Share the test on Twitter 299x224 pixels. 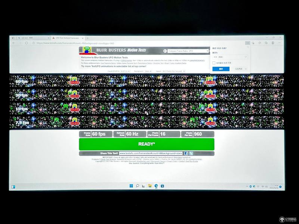[x=191, y=153]
